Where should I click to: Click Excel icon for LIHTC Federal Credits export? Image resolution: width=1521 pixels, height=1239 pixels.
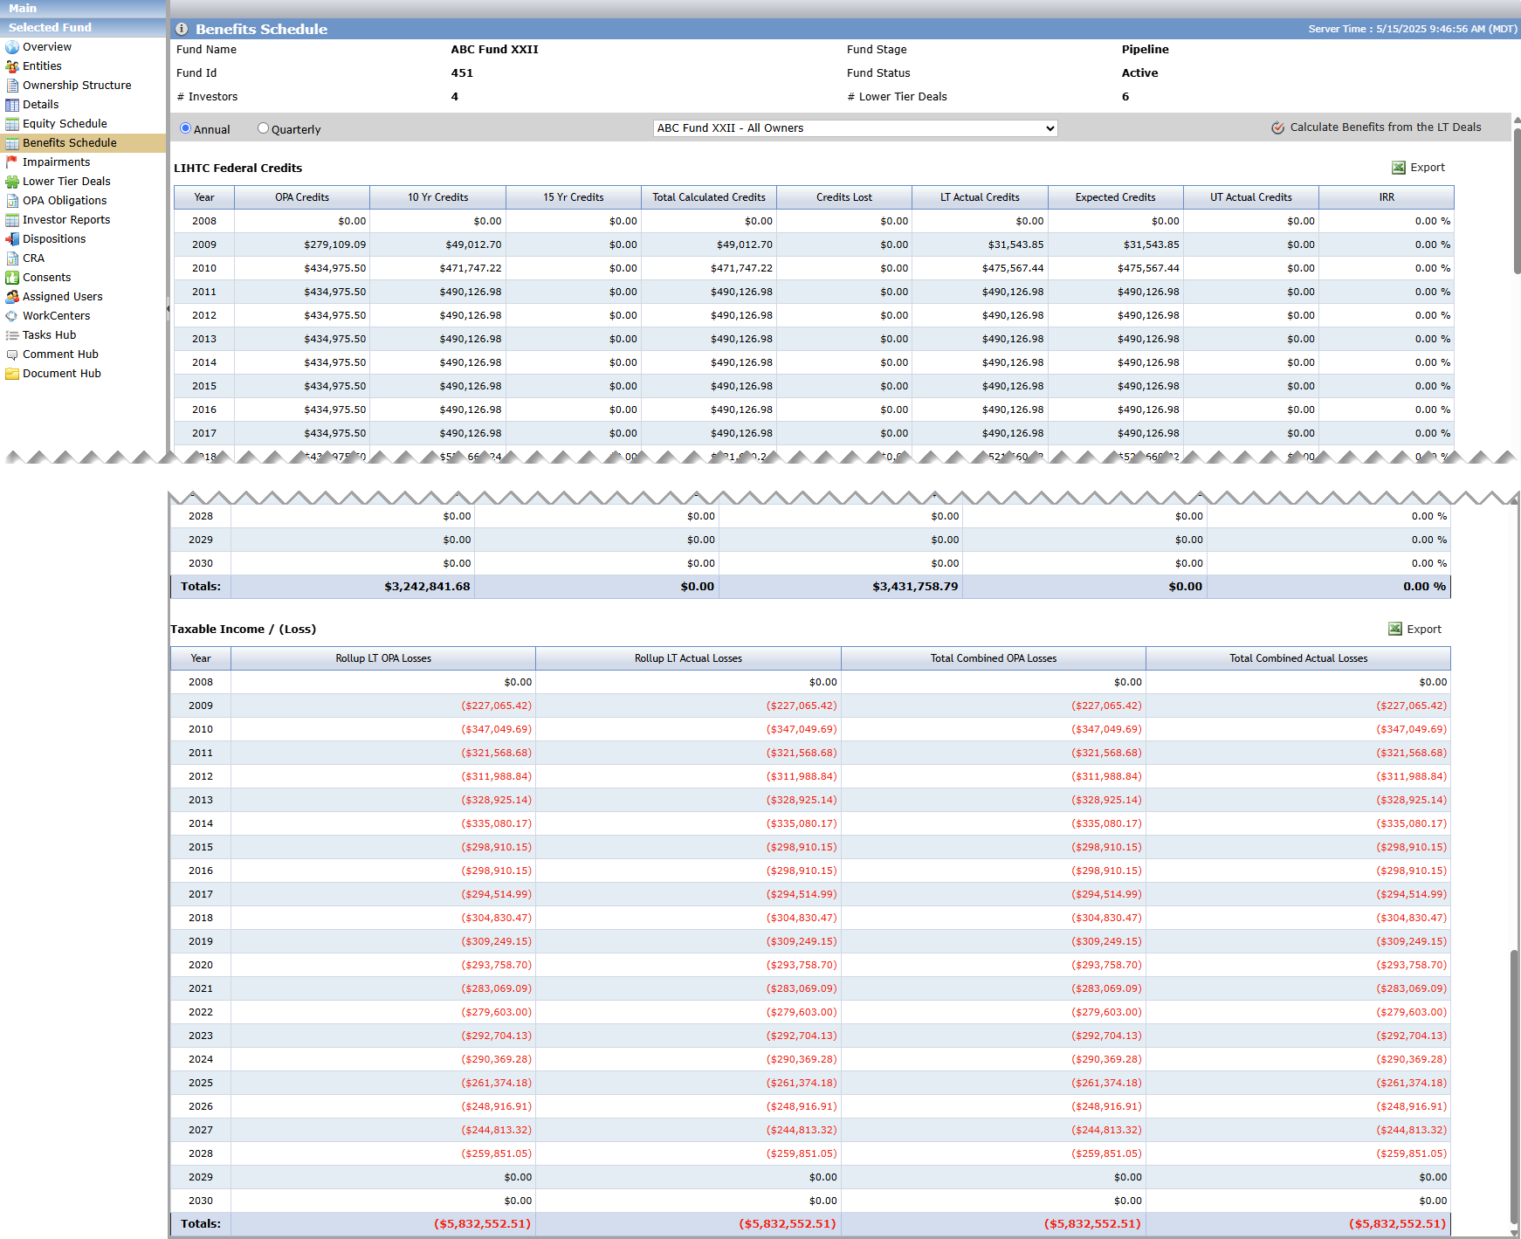(x=1399, y=168)
